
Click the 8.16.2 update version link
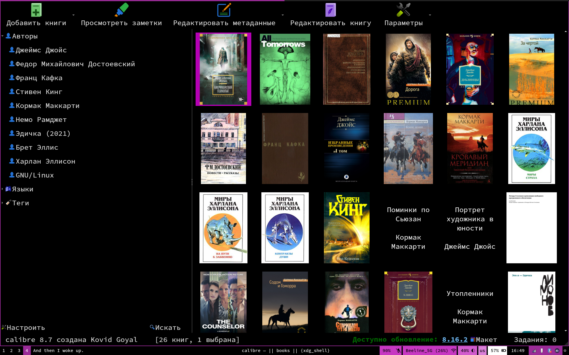point(455,340)
